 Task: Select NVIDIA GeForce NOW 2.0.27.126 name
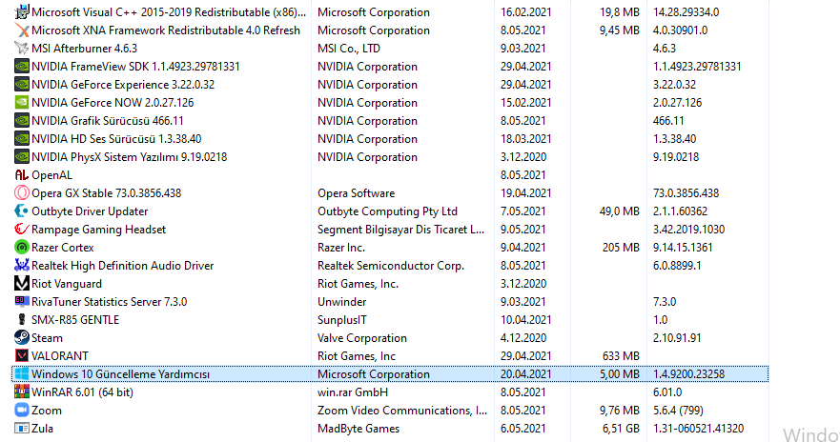[113, 102]
